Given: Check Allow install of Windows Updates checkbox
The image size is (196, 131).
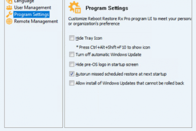Looking at the screenshot, I should (72, 83).
